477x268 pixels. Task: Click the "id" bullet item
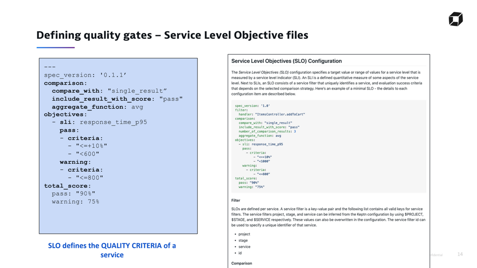pyautogui.click(x=240, y=253)
